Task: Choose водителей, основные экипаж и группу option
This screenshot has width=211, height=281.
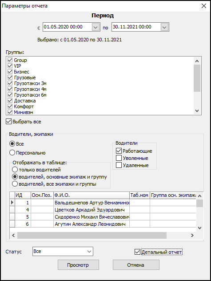Action: (15, 177)
